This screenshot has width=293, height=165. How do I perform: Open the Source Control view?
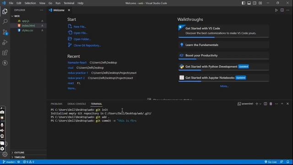[5, 32]
